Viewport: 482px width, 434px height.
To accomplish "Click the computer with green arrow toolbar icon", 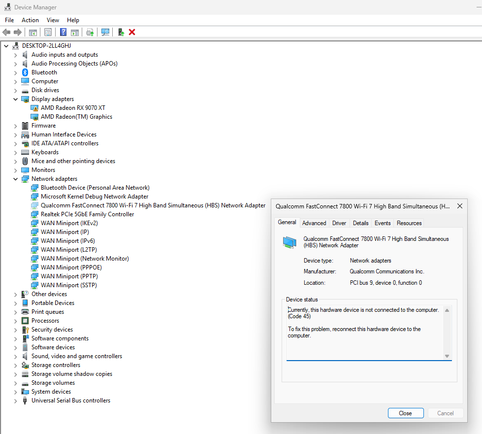I will point(121,32).
